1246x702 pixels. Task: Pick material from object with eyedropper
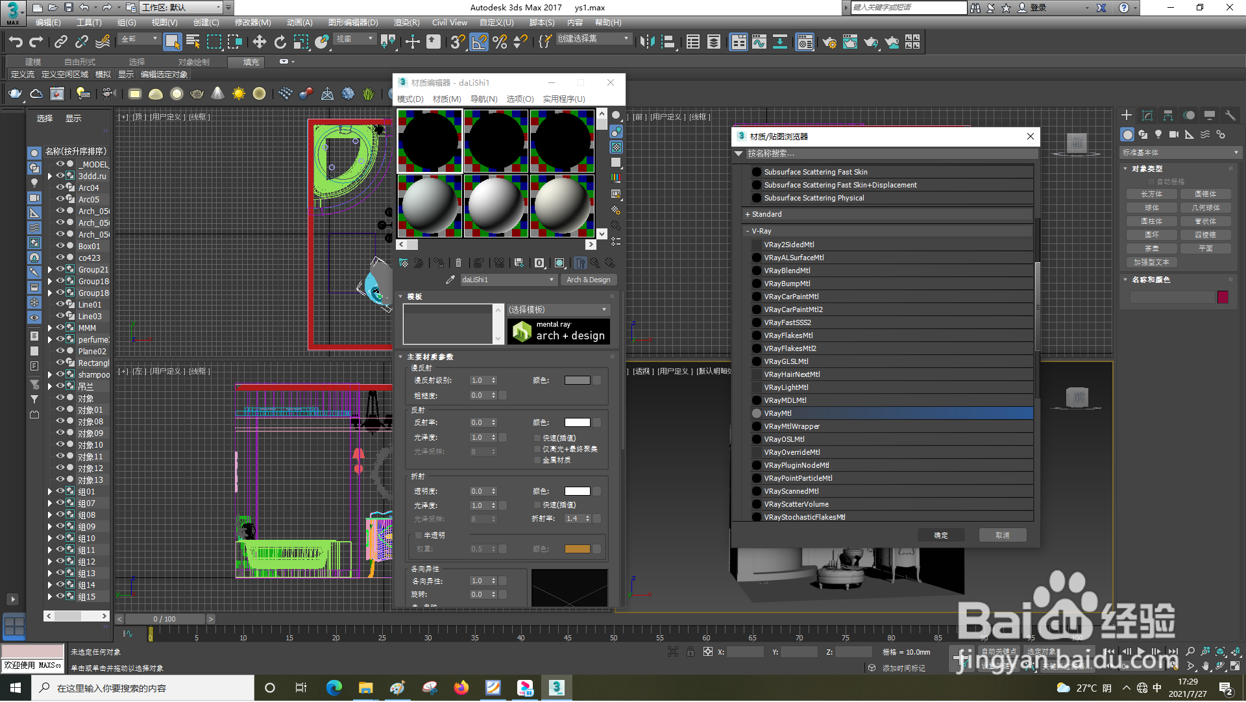(x=450, y=280)
